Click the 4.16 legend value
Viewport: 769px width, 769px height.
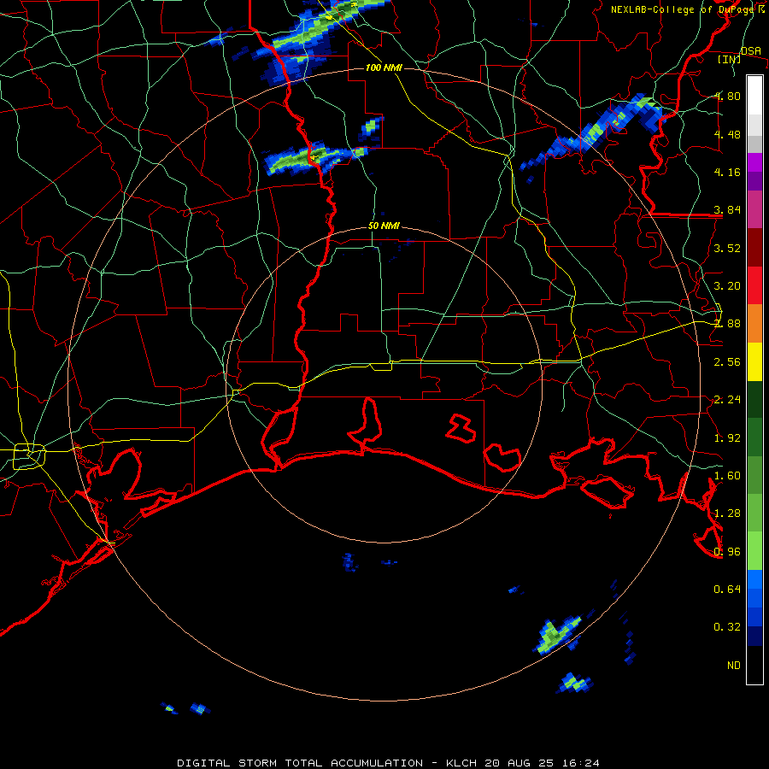tap(727, 172)
